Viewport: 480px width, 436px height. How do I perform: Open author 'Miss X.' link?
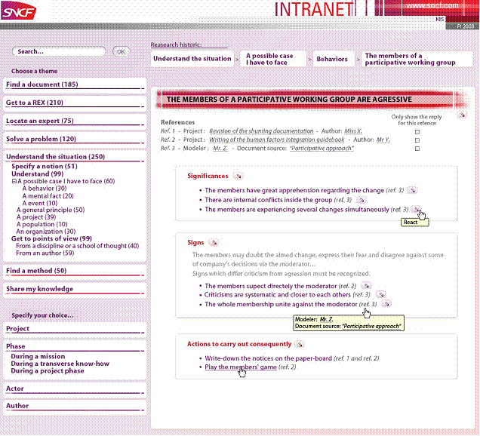tap(353, 131)
